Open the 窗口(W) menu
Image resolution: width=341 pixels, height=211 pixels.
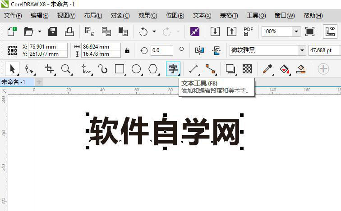[x=285, y=16]
